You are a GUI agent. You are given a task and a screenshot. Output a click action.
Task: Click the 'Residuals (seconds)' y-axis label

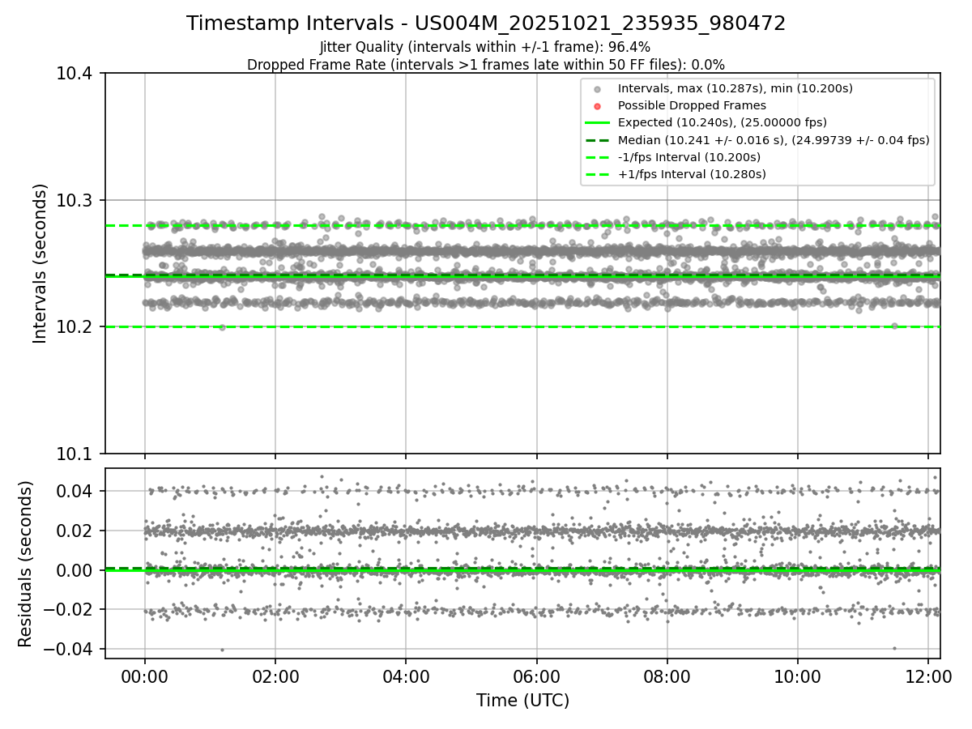26,564
